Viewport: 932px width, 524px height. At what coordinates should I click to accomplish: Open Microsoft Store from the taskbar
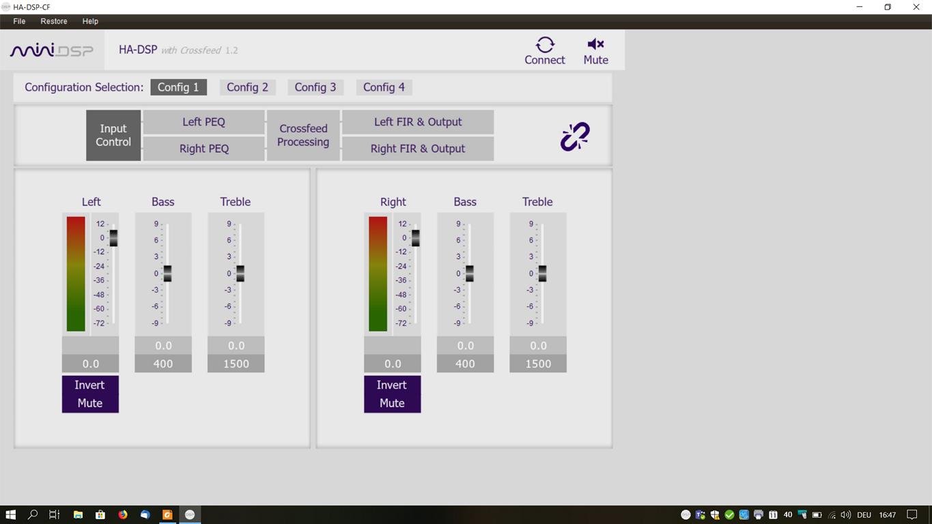(100, 514)
